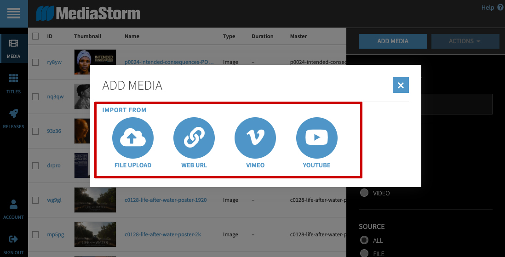Viewport: 505px width, 257px height.
Task: Choose YouTube import option
Action: click(x=316, y=143)
